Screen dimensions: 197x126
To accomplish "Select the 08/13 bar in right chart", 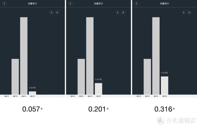I will click(147, 77).
